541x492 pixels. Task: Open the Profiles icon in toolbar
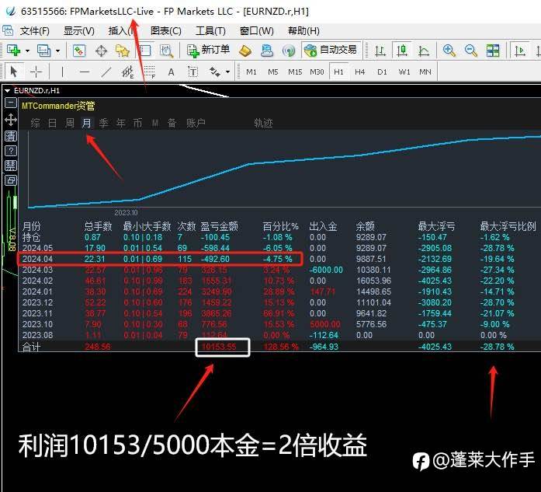[43, 51]
